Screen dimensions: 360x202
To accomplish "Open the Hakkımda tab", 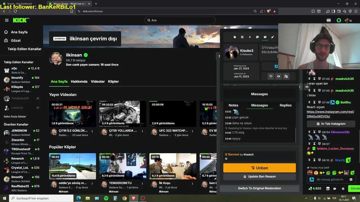I will [79, 81].
